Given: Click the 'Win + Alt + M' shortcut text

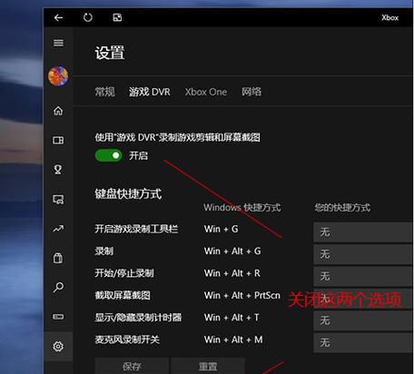Looking at the screenshot, I should pos(233,340).
